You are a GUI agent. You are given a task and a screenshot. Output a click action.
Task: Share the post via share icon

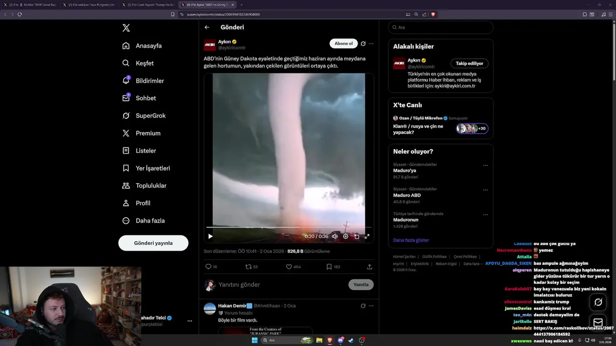point(370,266)
